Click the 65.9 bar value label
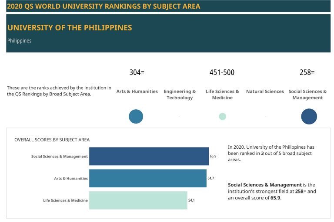 213,156
